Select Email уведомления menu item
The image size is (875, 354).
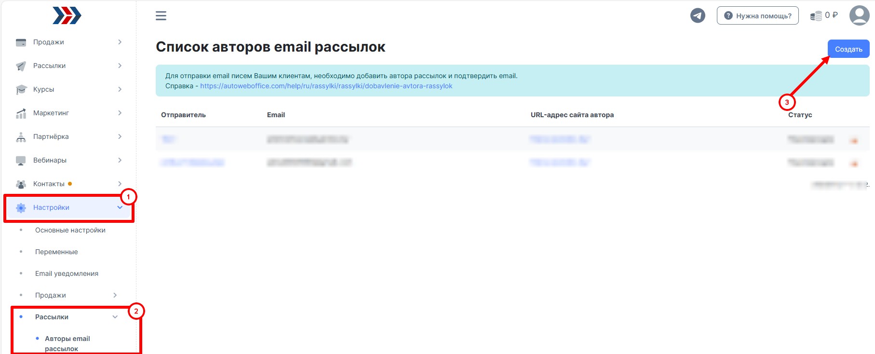point(67,273)
